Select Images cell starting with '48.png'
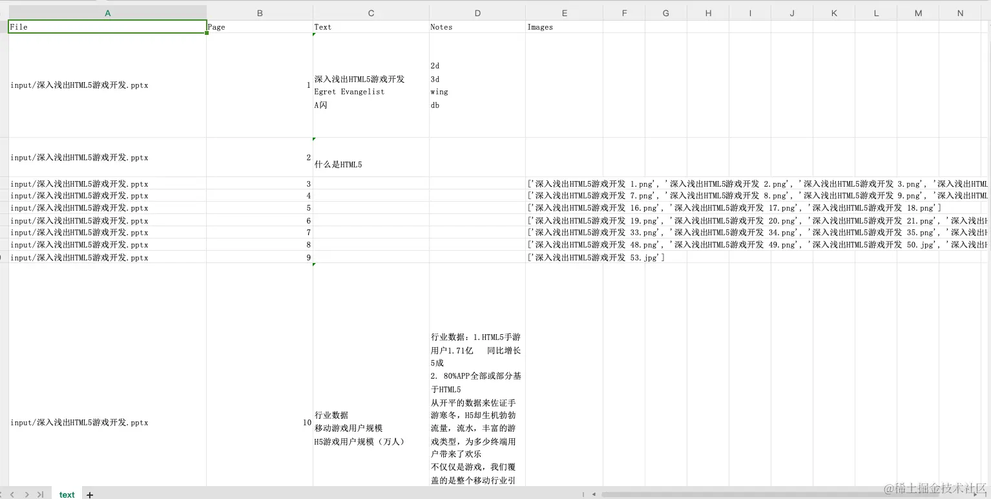Viewport: 991px width, 499px height. pyautogui.click(x=565, y=245)
